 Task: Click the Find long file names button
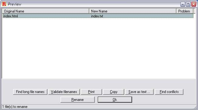pyautogui.click(x=30, y=92)
